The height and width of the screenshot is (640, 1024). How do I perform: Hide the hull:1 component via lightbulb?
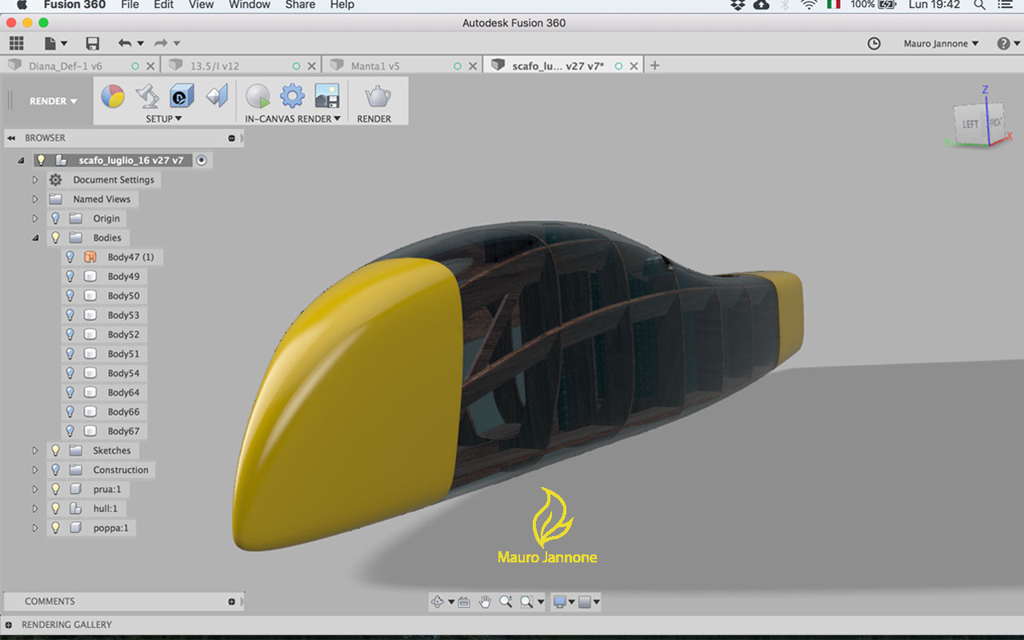[x=55, y=508]
